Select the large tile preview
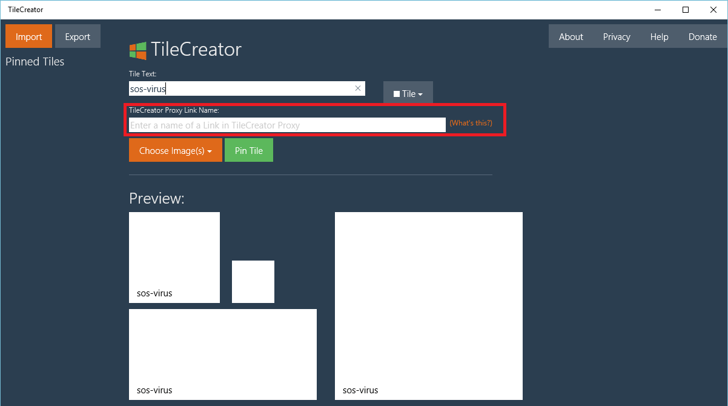 [x=429, y=305]
